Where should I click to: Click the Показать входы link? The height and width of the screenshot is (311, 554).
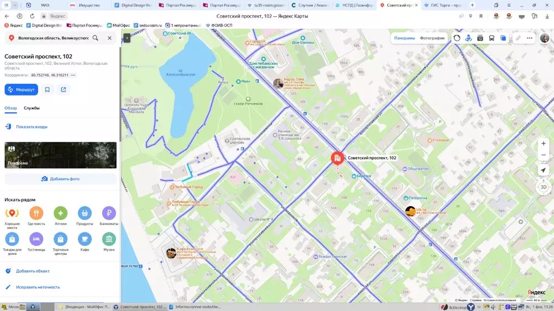(31, 126)
